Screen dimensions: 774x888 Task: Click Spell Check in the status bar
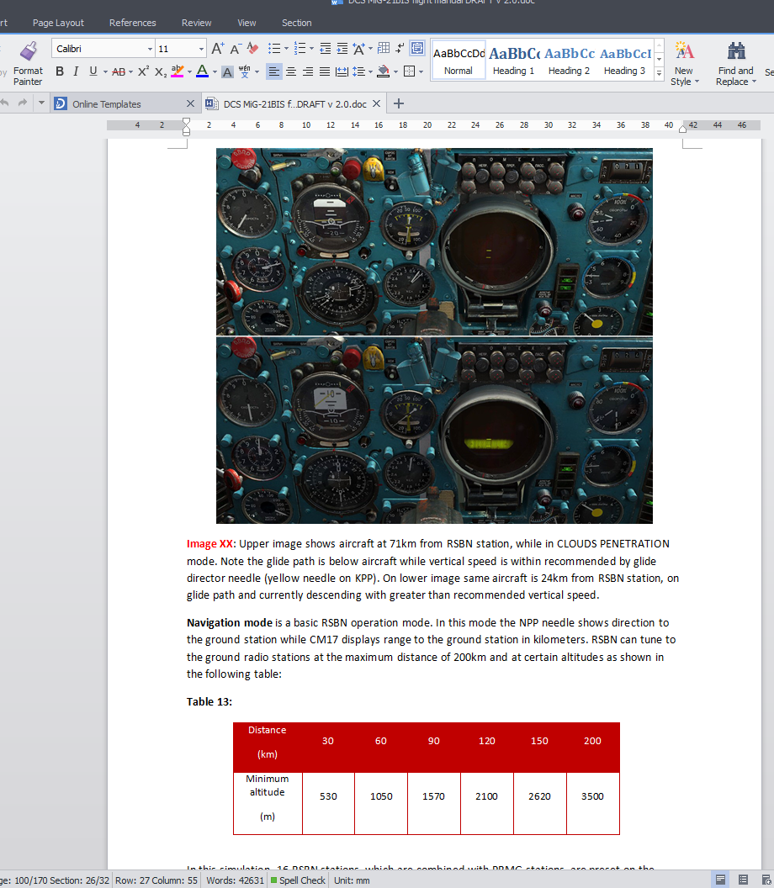pyautogui.click(x=298, y=880)
